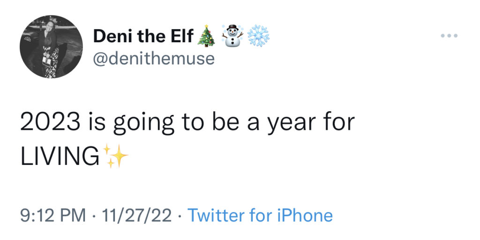
Task: Click the snowflake emoji after the snowman
Action: point(258,36)
